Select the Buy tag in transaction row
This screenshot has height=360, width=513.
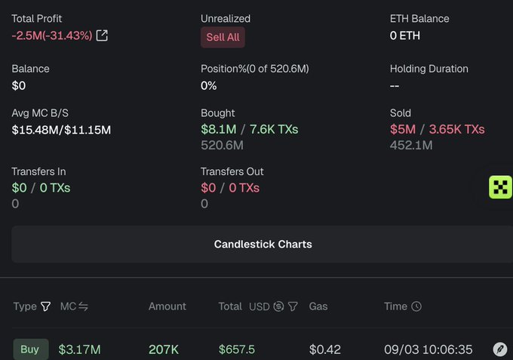31,349
